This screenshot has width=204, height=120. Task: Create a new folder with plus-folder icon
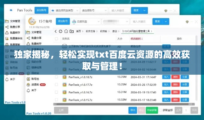(x=72, y=31)
